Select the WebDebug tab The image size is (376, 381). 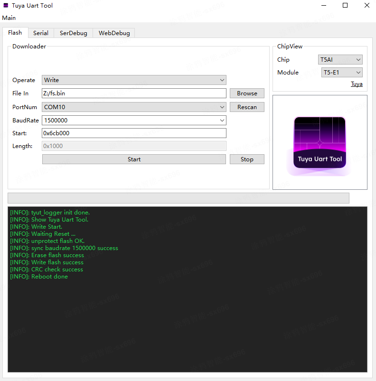coord(114,33)
